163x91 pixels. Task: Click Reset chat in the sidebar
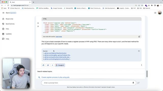coord(8,19)
